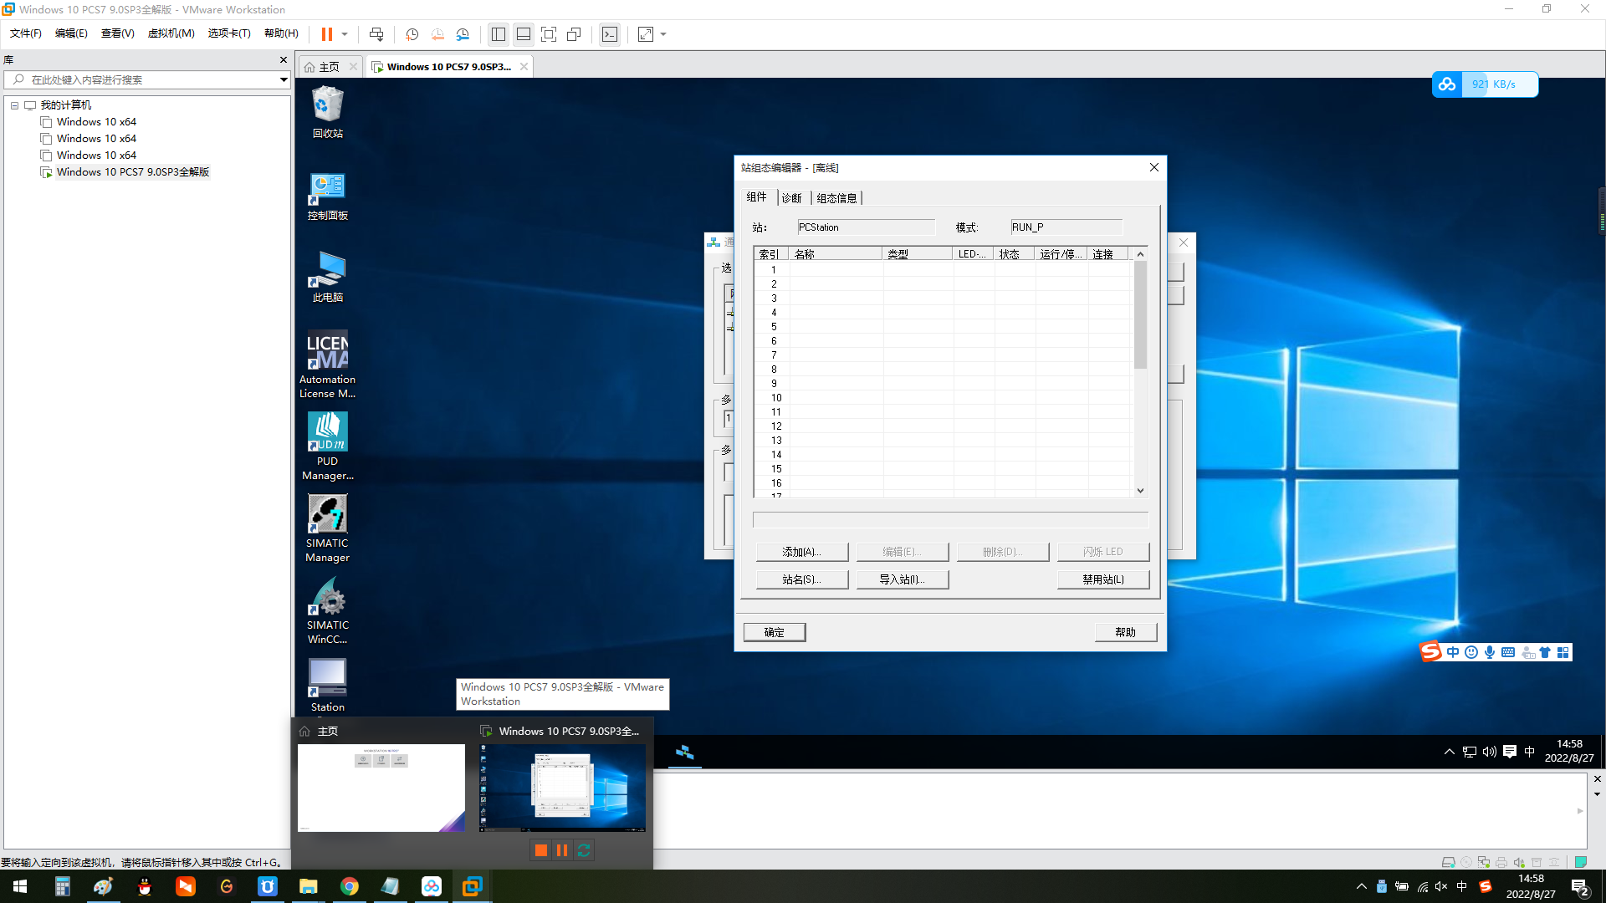The image size is (1606, 903).
Task: Click the Windows 10 PCS7 VM preview thumbnail
Action: pyautogui.click(x=562, y=788)
